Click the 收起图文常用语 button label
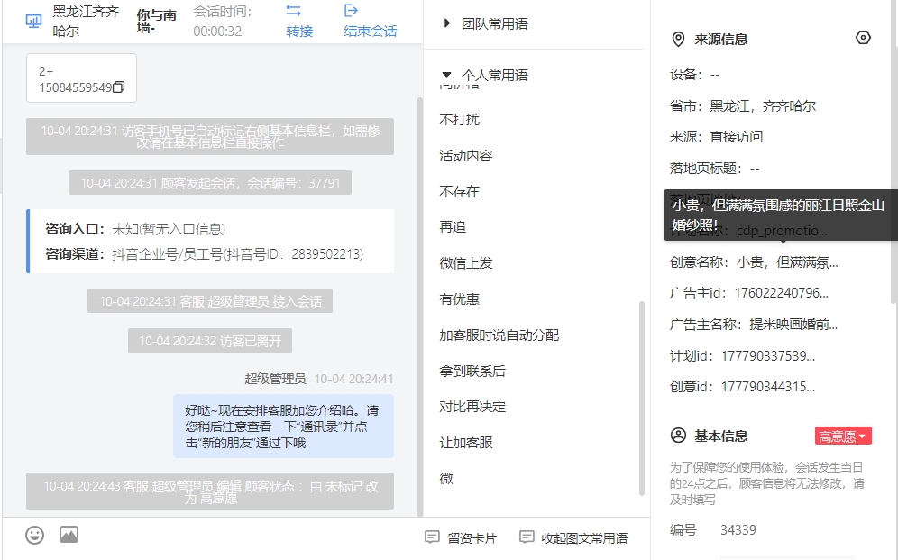This screenshot has height=560, width=898. point(584,538)
